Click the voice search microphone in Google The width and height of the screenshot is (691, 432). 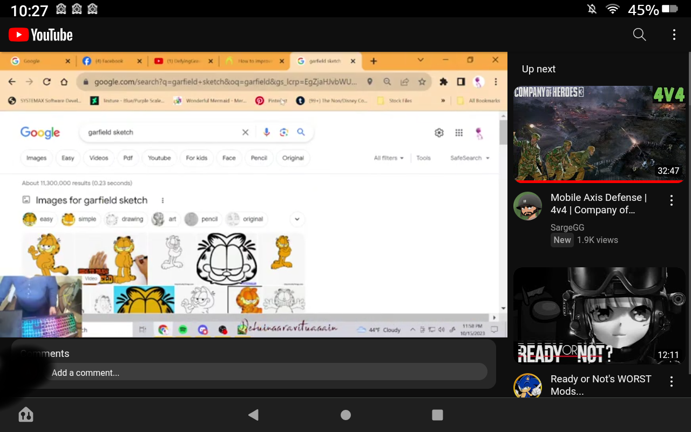point(266,132)
